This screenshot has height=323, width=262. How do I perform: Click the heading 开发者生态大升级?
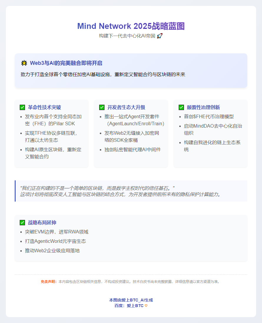click(126, 107)
